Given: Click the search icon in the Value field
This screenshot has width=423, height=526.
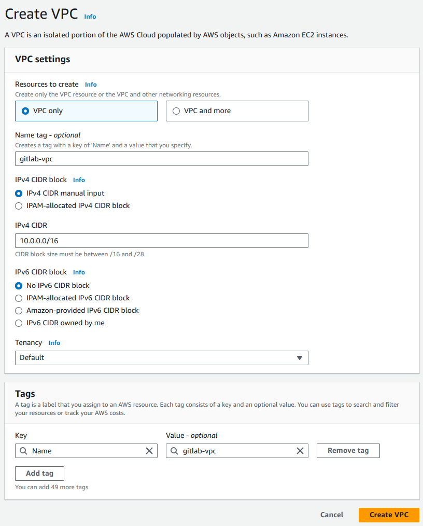Looking at the screenshot, I should click(174, 450).
